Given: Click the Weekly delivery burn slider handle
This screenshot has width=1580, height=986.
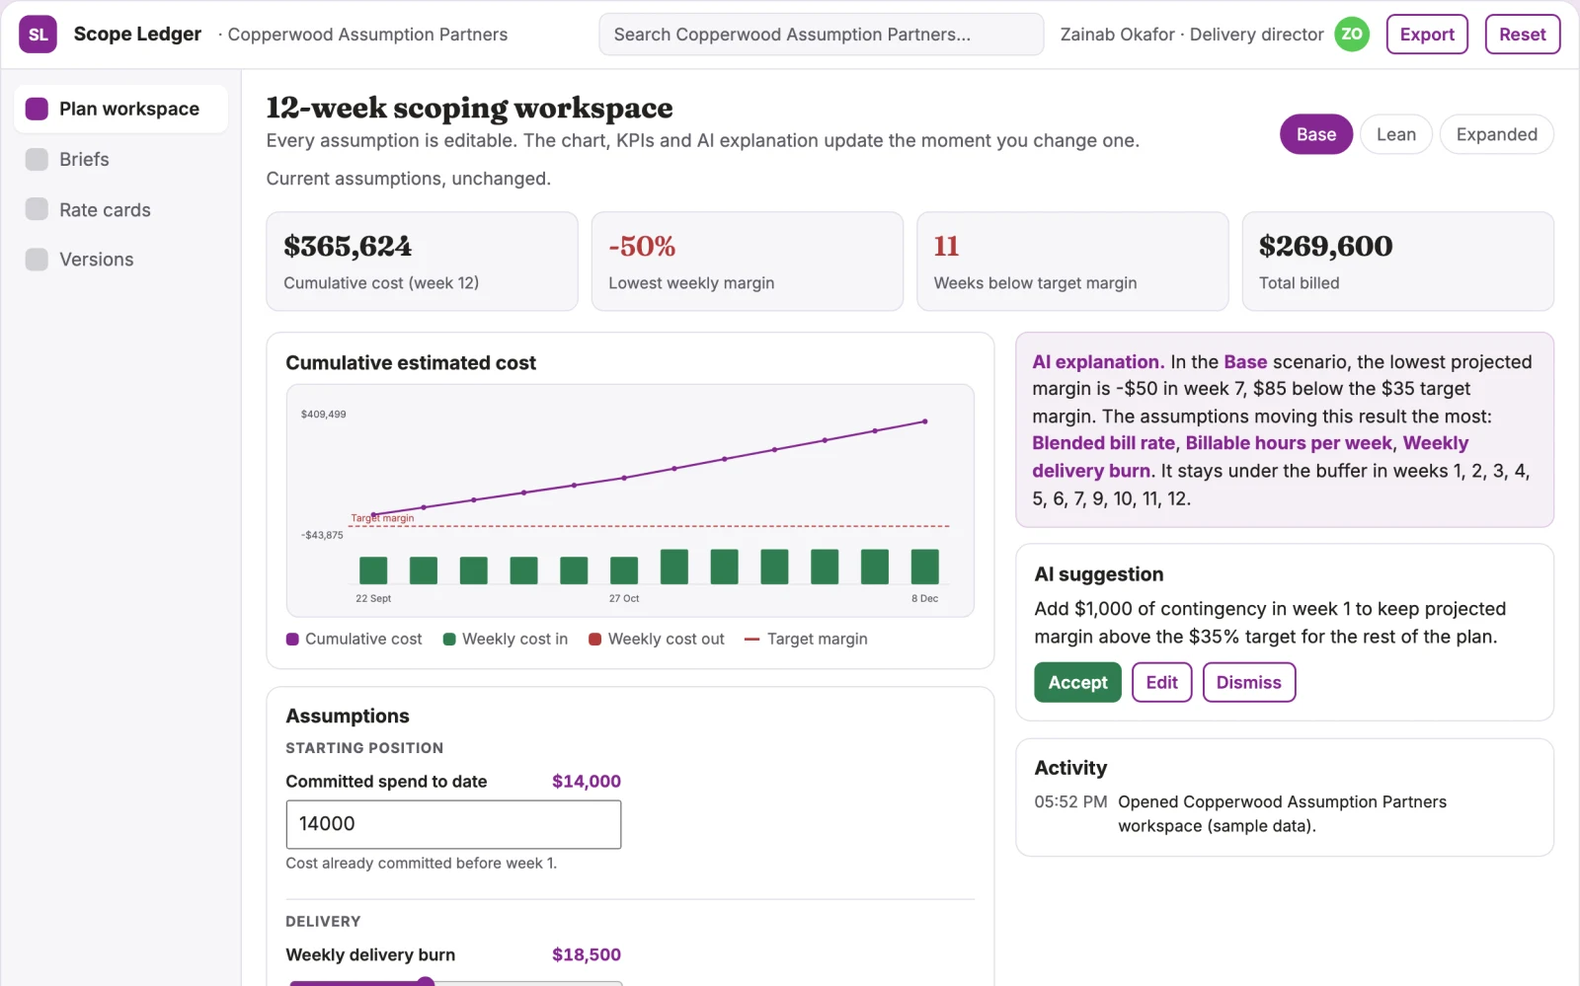Looking at the screenshot, I should tap(426, 982).
